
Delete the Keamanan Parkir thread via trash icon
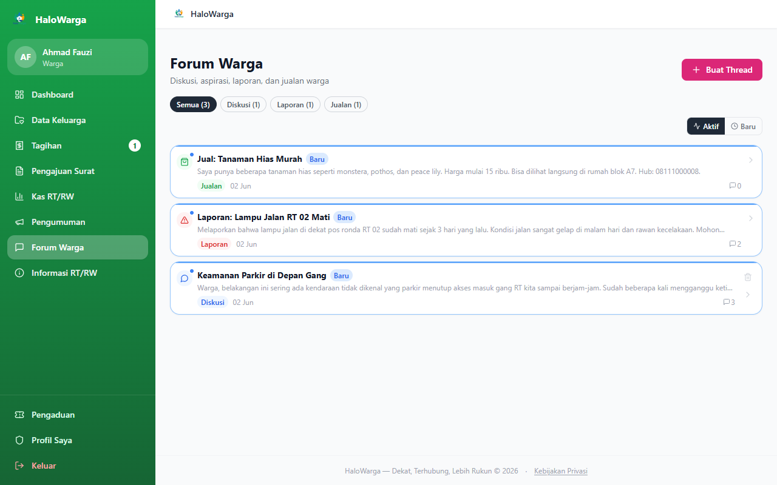(x=748, y=277)
